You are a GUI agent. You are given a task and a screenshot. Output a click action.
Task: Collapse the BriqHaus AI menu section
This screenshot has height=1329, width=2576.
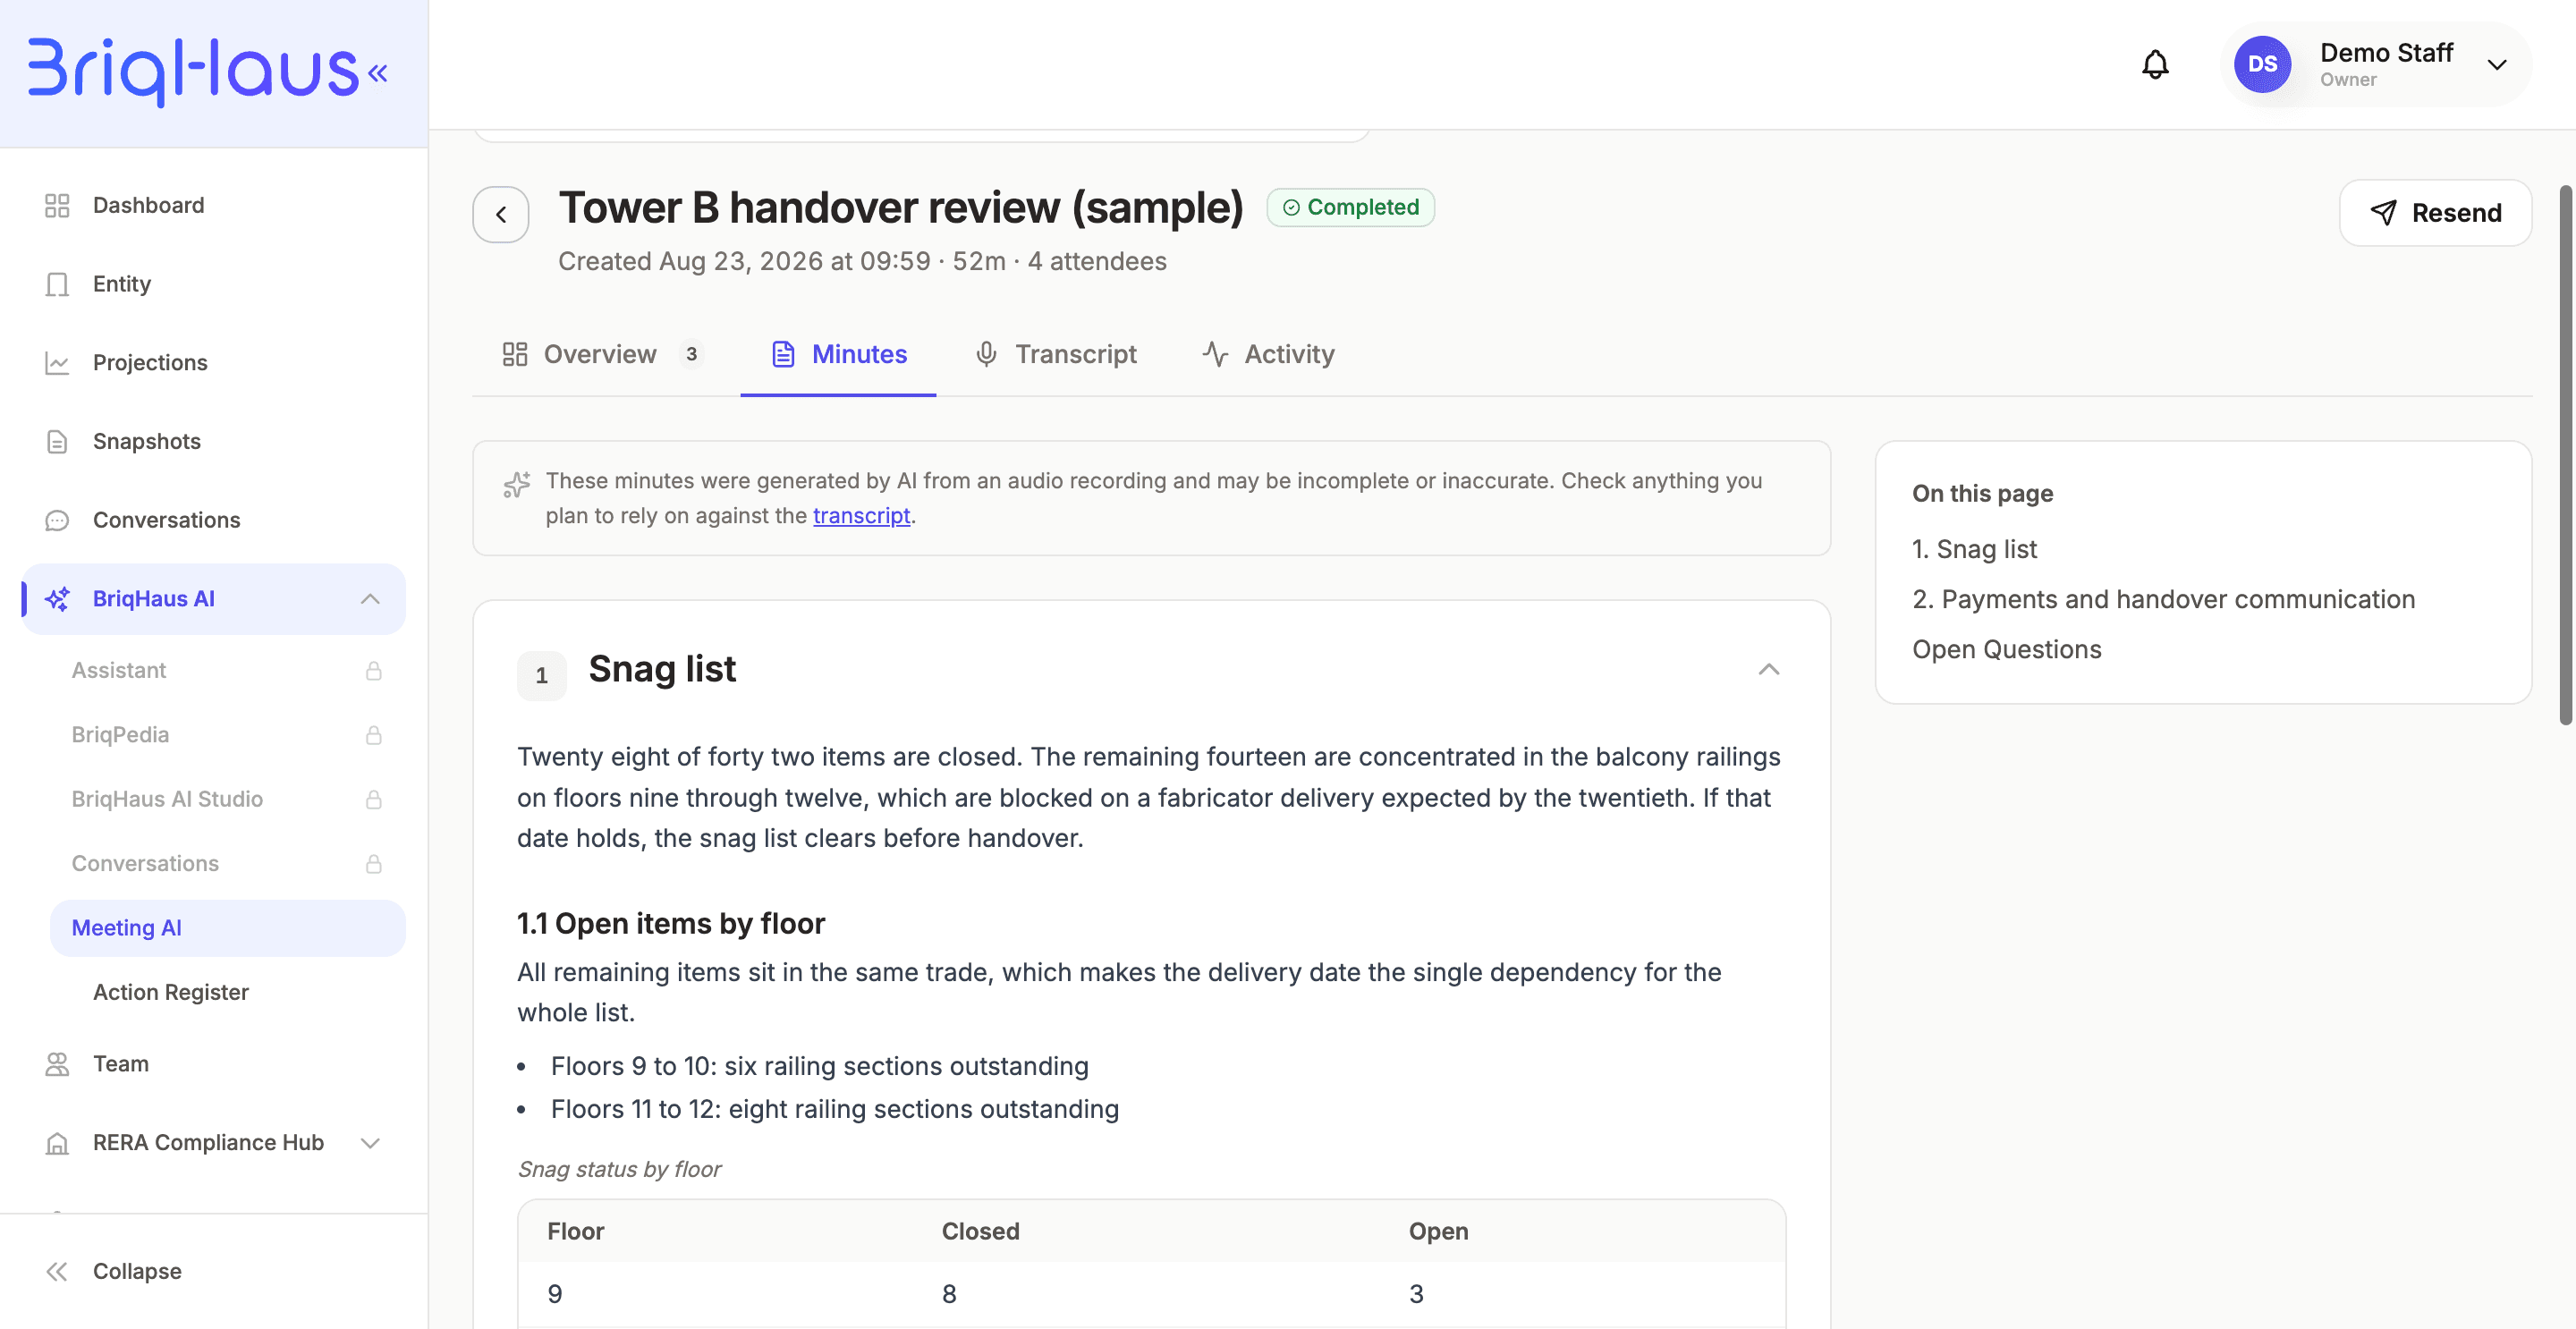pyautogui.click(x=370, y=599)
